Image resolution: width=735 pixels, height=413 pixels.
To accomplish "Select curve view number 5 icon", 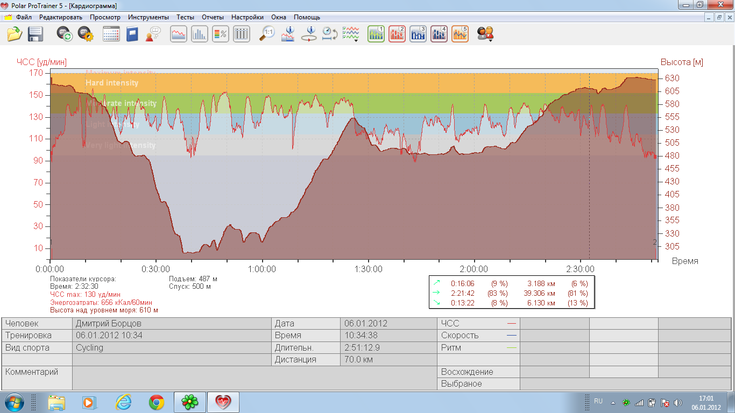I will pyautogui.click(x=460, y=34).
